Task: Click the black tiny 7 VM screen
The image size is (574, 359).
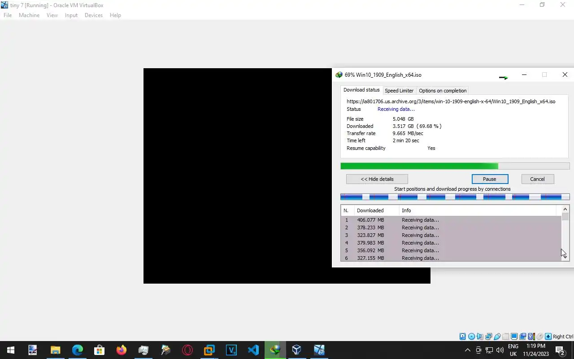Action: (x=238, y=176)
